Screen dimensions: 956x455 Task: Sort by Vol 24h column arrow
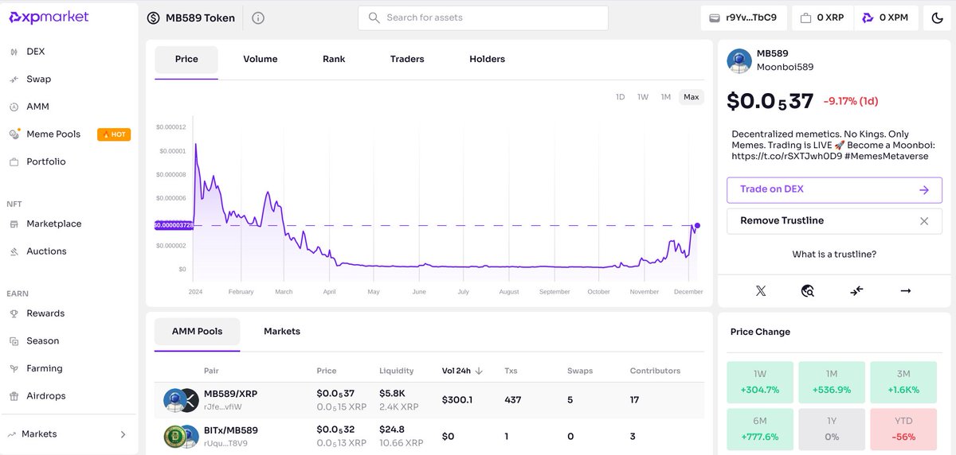pos(480,371)
